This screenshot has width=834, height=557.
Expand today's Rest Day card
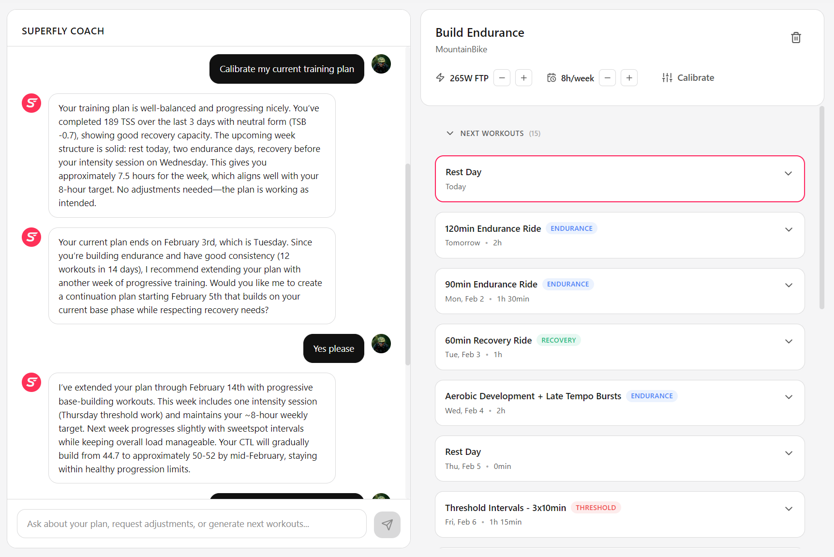788,173
